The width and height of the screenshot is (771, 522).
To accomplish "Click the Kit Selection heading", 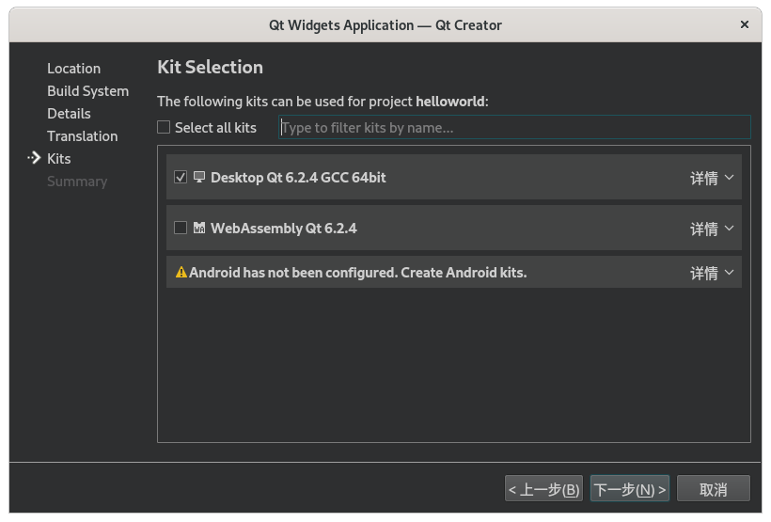I will coord(210,68).
